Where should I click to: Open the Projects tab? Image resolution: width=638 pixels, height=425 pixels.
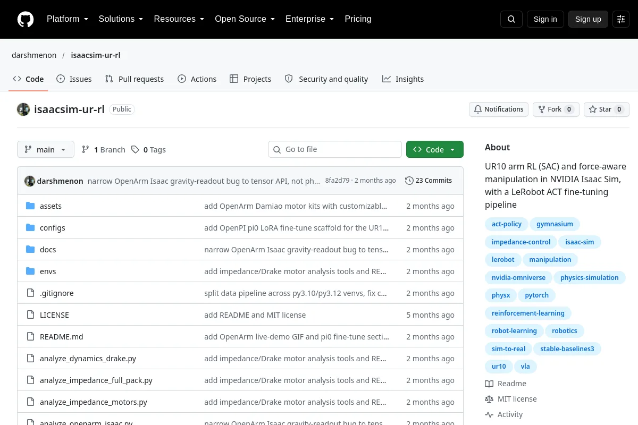(x=250, y=79)
